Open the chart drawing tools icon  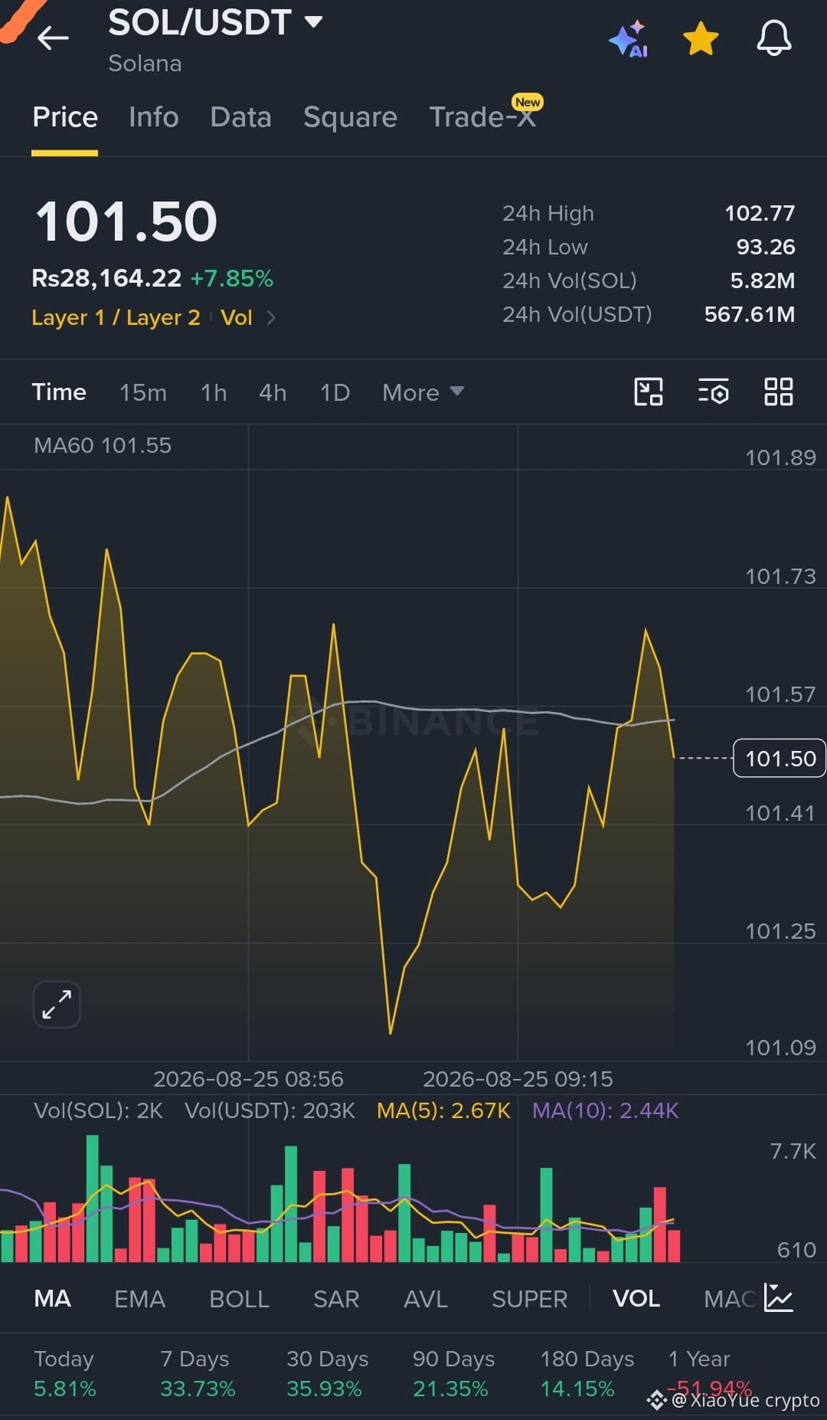(x=649, y=392)
